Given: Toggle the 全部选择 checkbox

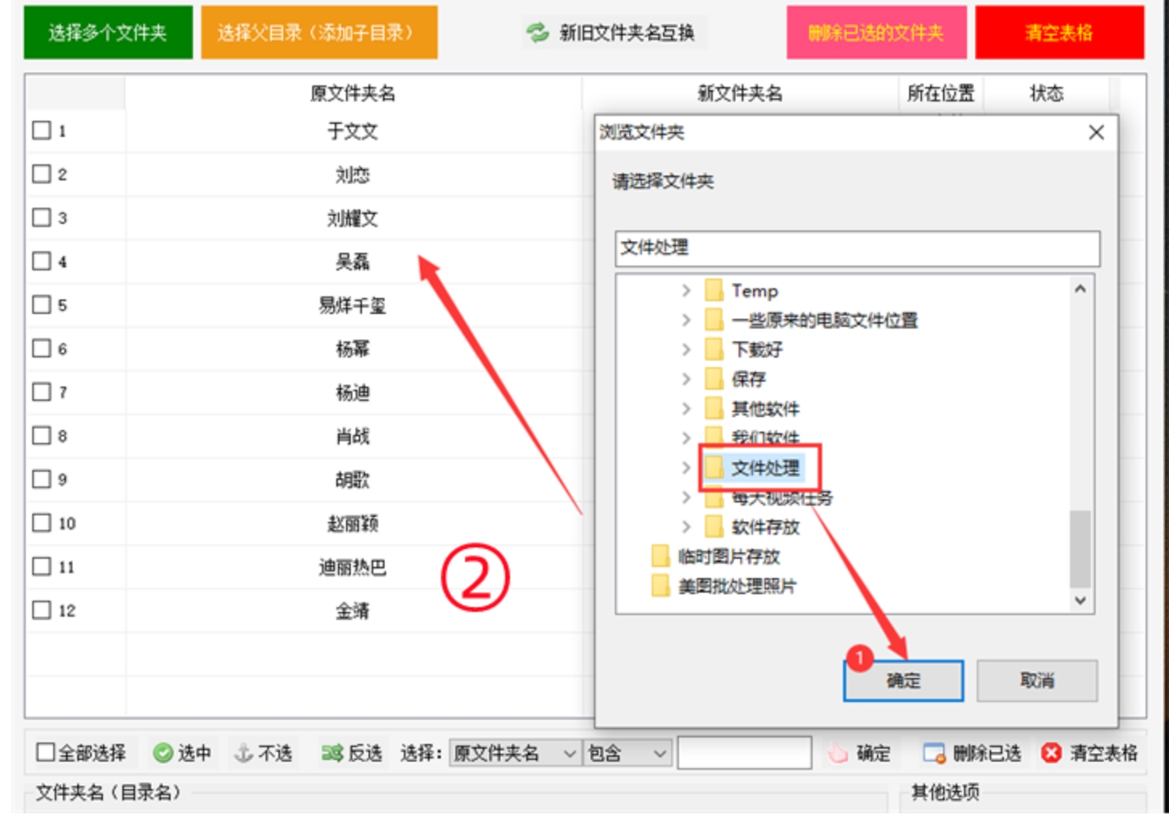Looking at the screenshot, I should click(46, 753).
